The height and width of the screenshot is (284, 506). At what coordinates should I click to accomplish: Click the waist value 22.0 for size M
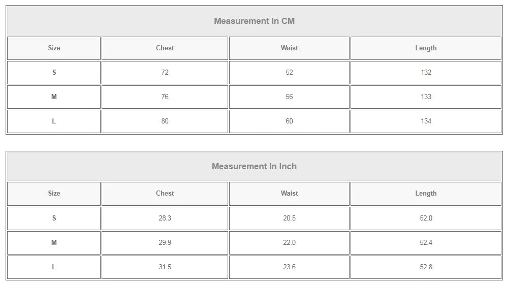(289, 243)
